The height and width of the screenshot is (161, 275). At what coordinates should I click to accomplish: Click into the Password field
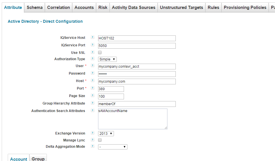click(x=137, y=74)
